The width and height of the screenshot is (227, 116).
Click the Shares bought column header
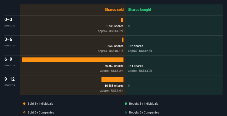point(139,10)
